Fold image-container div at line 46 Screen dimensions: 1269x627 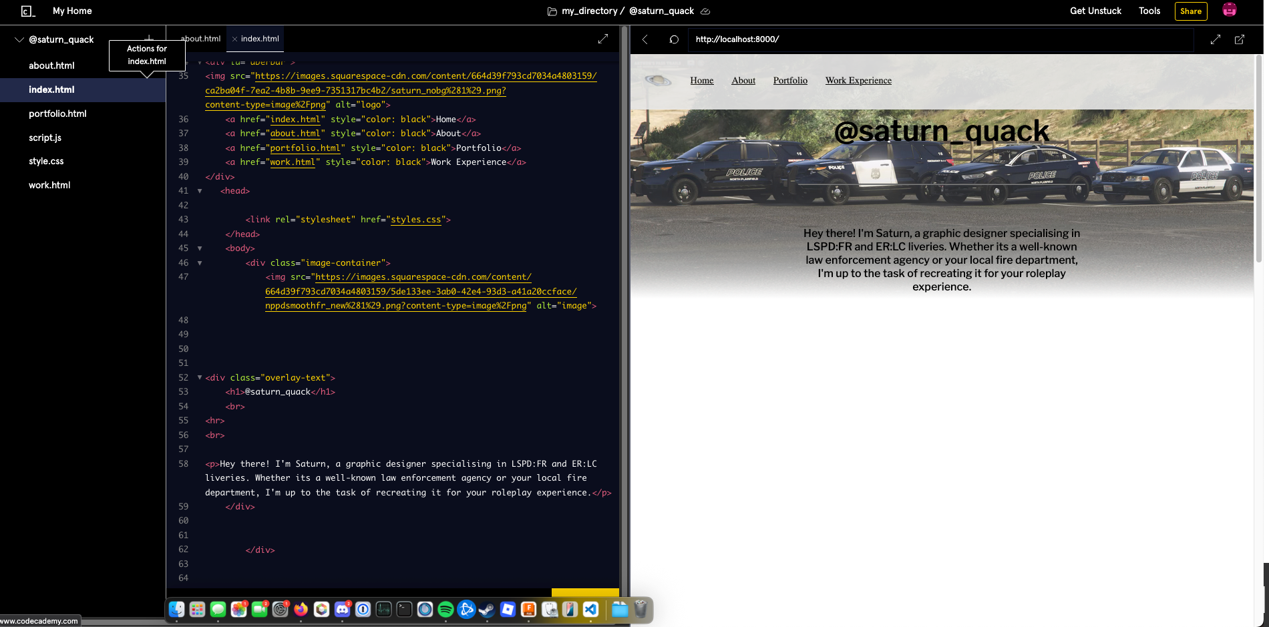(200, 263)
